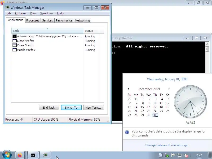Screen dimensions: 212x159
Task: Click the command prompt taskbar icon
Action: coord(33,155)
